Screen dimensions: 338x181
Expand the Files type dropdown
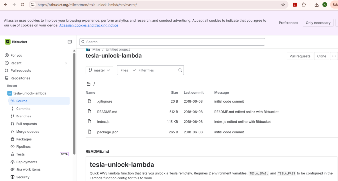[x=128, y=70]
